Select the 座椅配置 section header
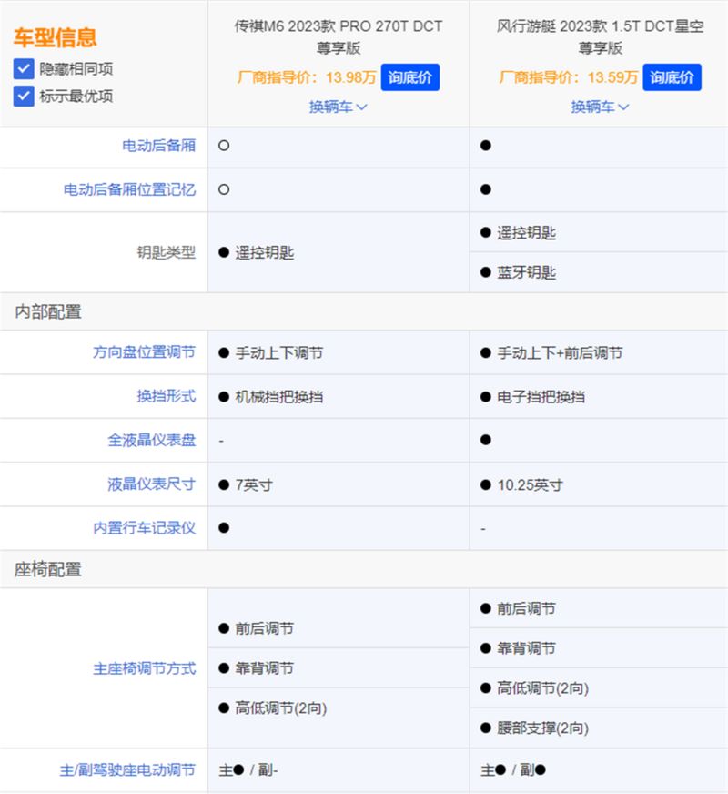The width and height of the screenshot is (728, 794). click(48, 570)
